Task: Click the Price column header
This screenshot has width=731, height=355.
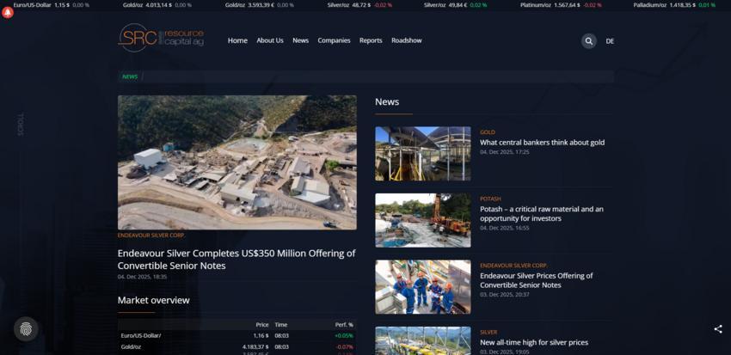Action: (262, 325)
